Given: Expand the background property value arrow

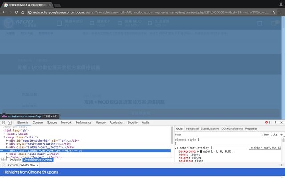Looking at the screenshot, I should [198, 151].
